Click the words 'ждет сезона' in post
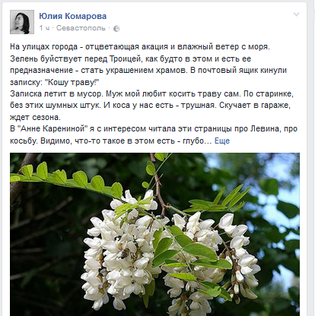Screen dimensions: 315x316 click(x=35, y=117)
